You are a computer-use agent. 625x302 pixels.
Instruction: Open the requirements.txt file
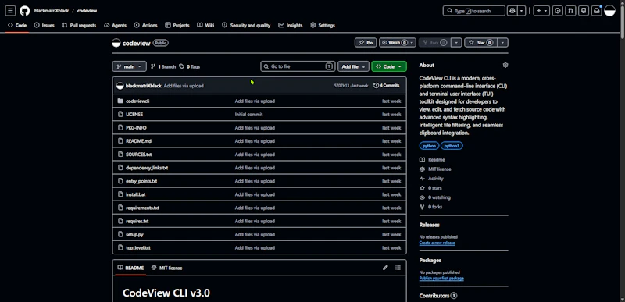(x=142, y=208)
